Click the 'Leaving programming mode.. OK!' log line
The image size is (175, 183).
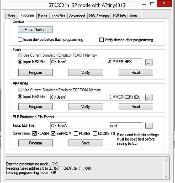[31, 173]
